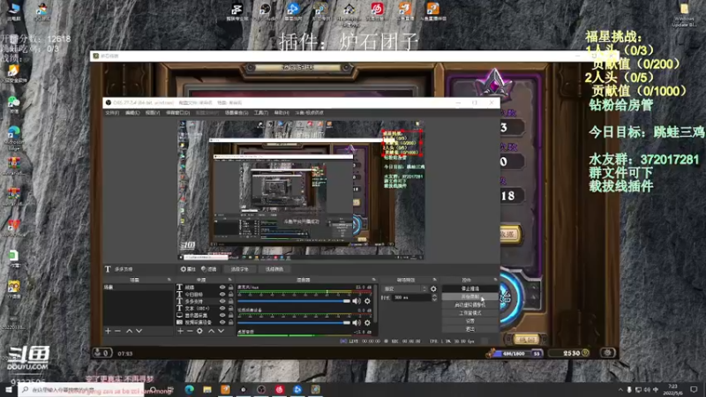The height and width of the screenshot is (397, 706).
Task: Open 帮助(H) menu in OBS
Action: click(x=282, y=113)
